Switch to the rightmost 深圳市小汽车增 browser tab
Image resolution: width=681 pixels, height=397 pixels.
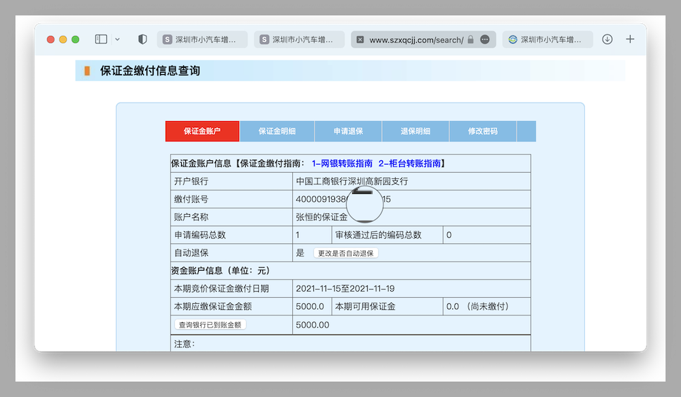tap(548, 39)
